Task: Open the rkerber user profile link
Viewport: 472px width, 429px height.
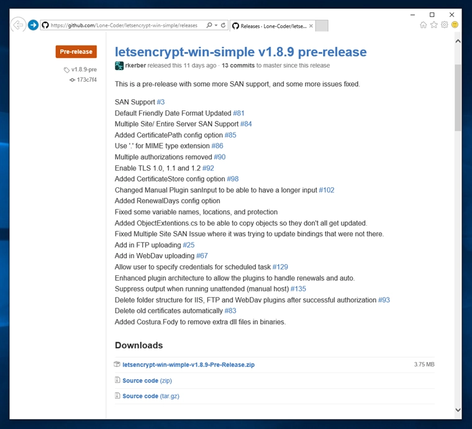Action: (135, 66)
